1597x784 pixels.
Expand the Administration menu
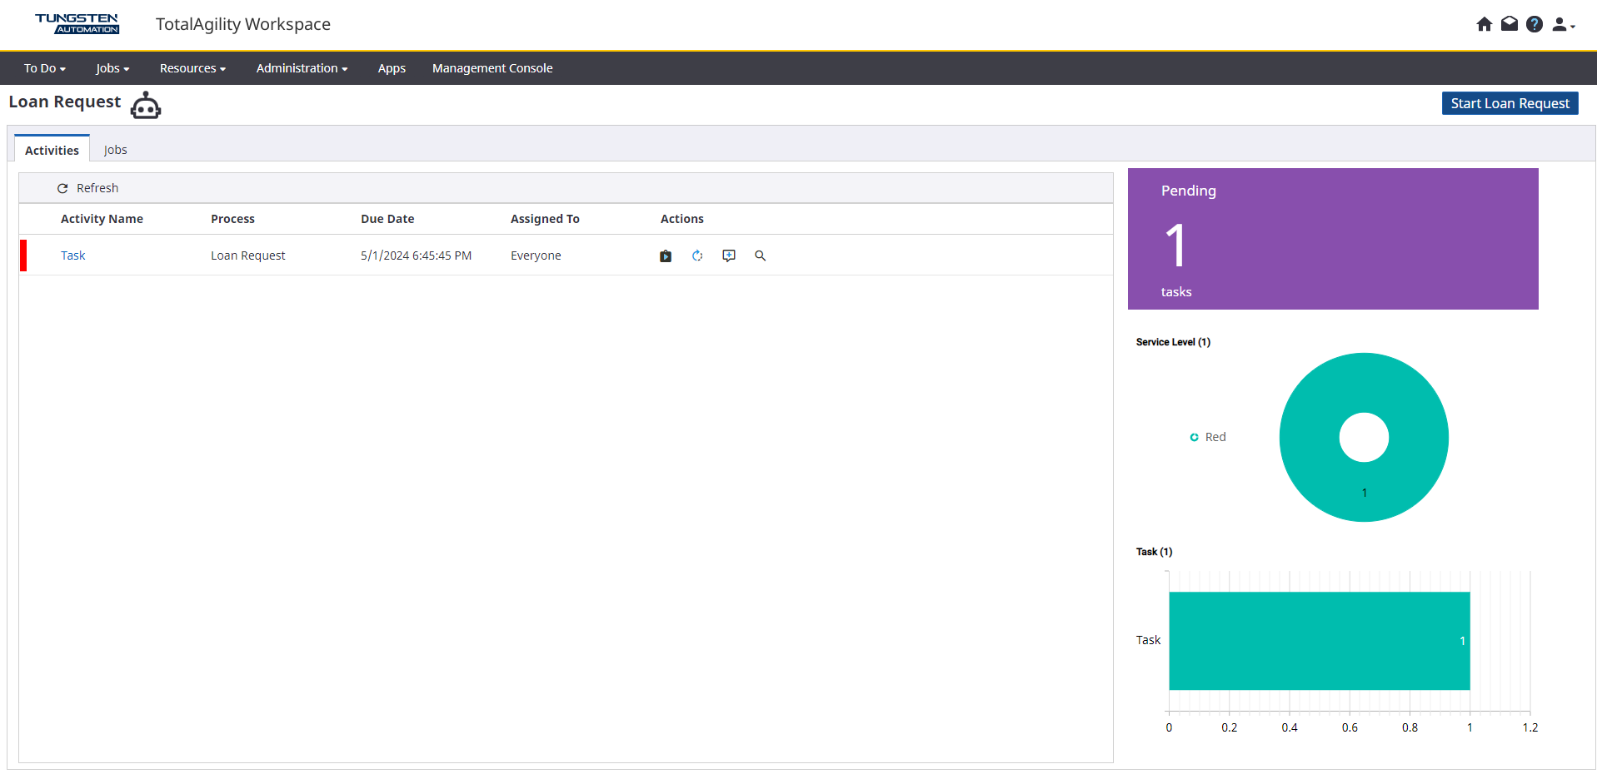[x=302, y=68]
